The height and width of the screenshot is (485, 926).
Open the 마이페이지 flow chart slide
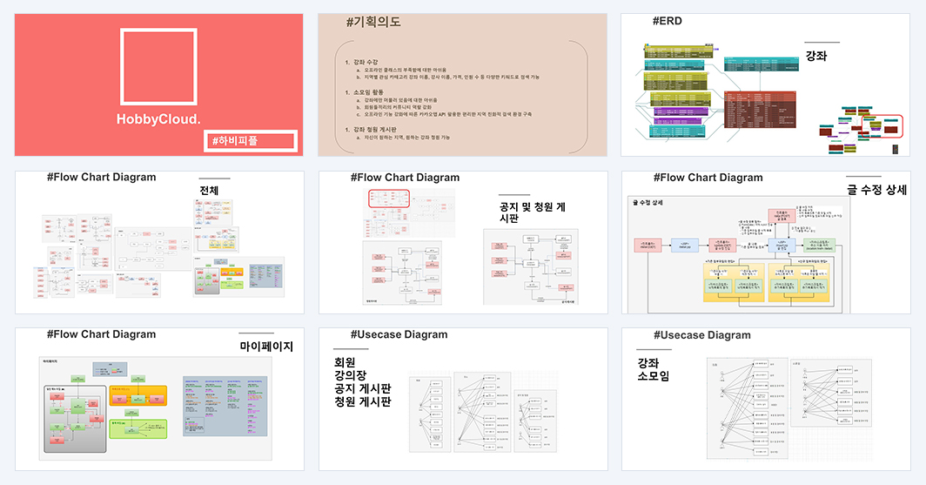[159, 400]
